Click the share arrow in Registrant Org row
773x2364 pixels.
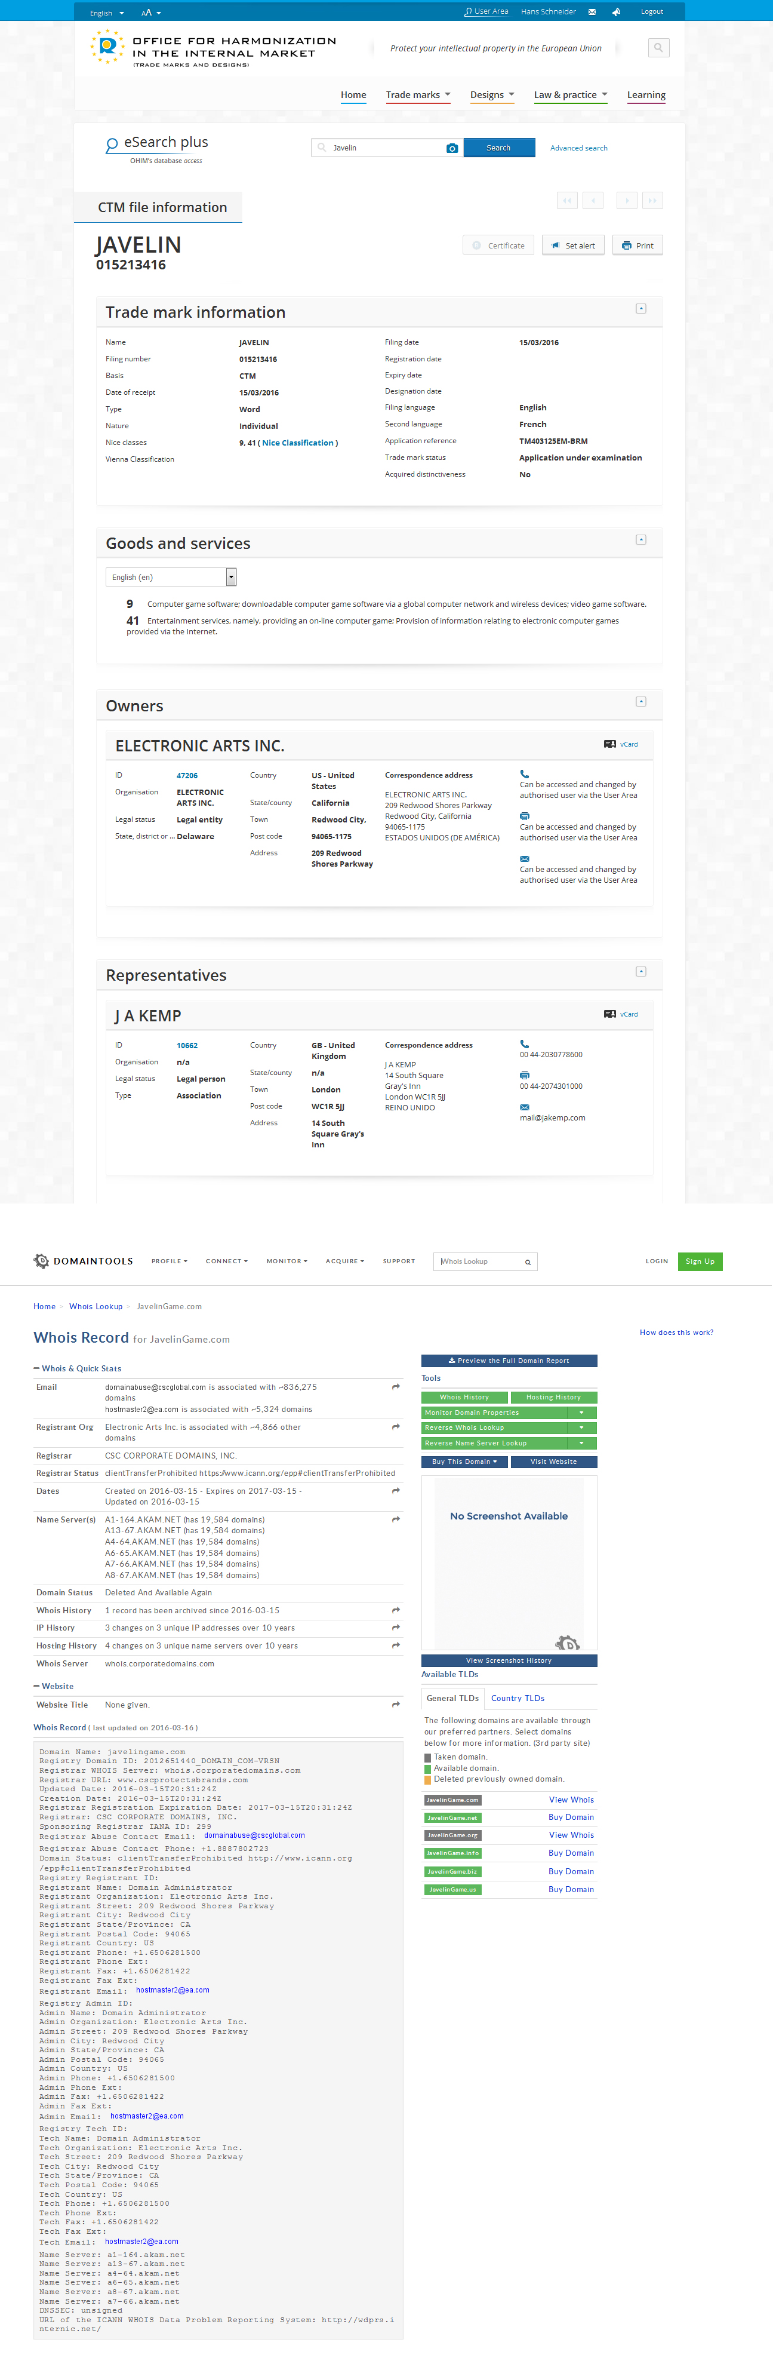(395, 1427)
